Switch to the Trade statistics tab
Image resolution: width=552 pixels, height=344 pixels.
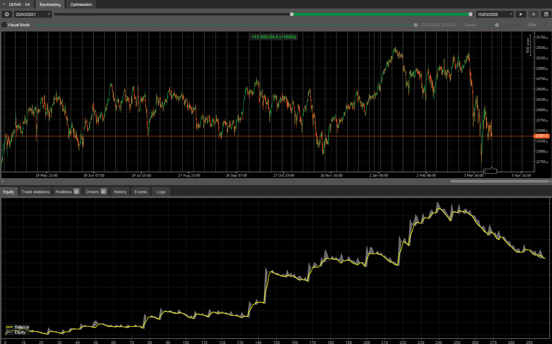coord(35,191)
